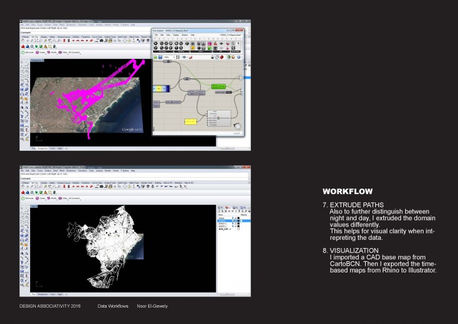The height and width of the screenshot is (324, 458).
Task: Open the Top viewport title dropdown in lower window
Action: pyautogui.click(x=33, y=205)
